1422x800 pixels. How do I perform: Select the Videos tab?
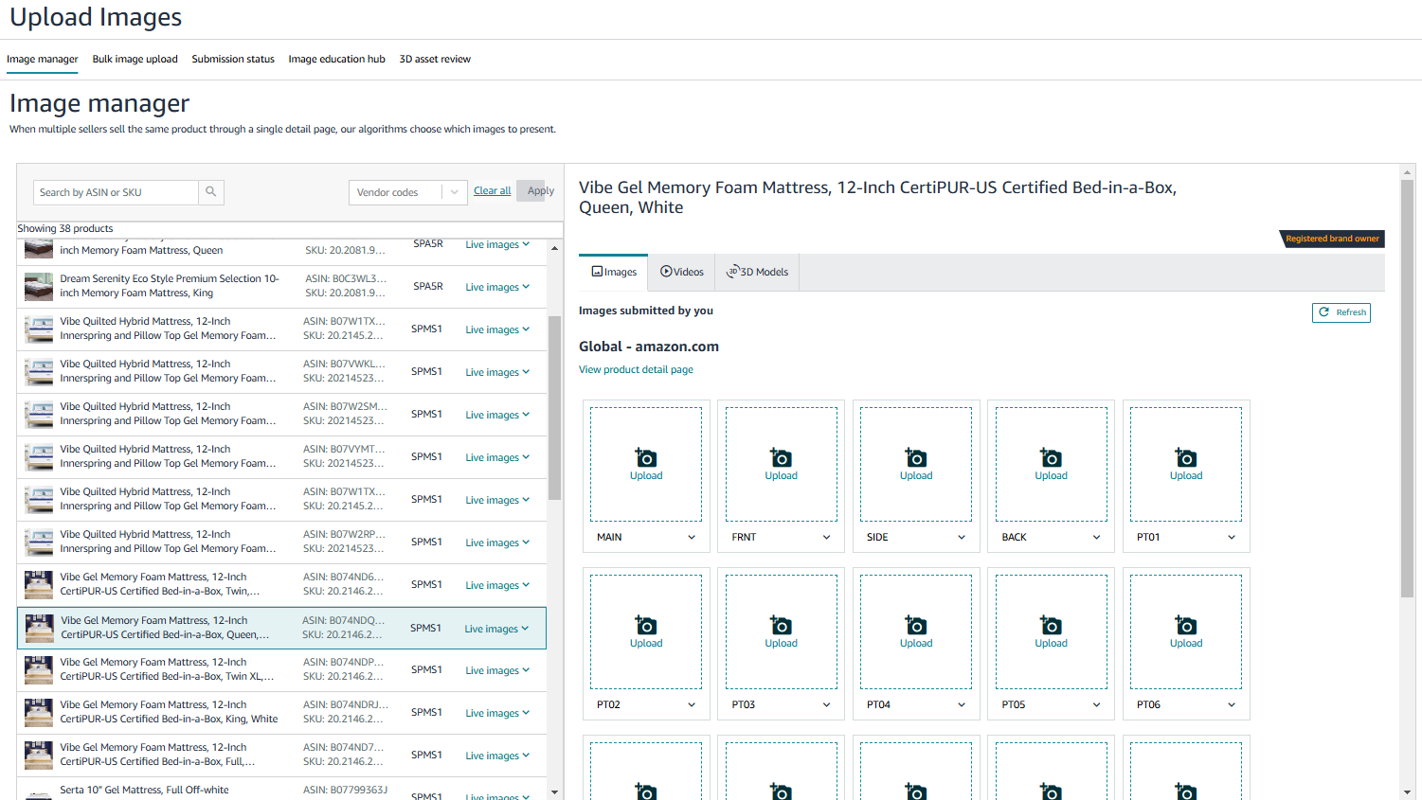click(682, 272)
